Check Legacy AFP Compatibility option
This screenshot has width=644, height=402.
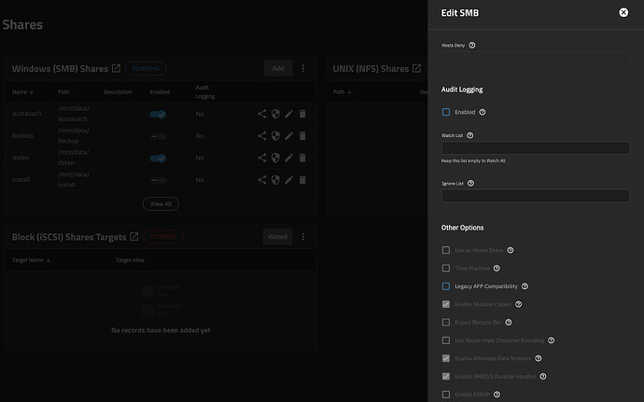click(x=446, y=286)
